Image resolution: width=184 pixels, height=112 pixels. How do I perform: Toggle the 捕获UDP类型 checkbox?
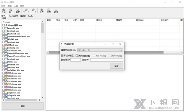(x=109, y=56)
